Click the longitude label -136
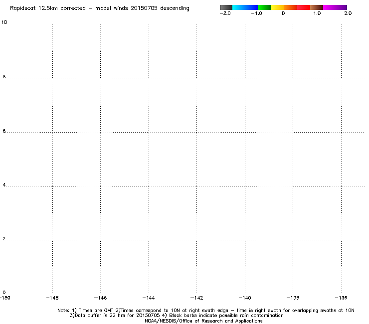369x324 pixels. [341, 298]
